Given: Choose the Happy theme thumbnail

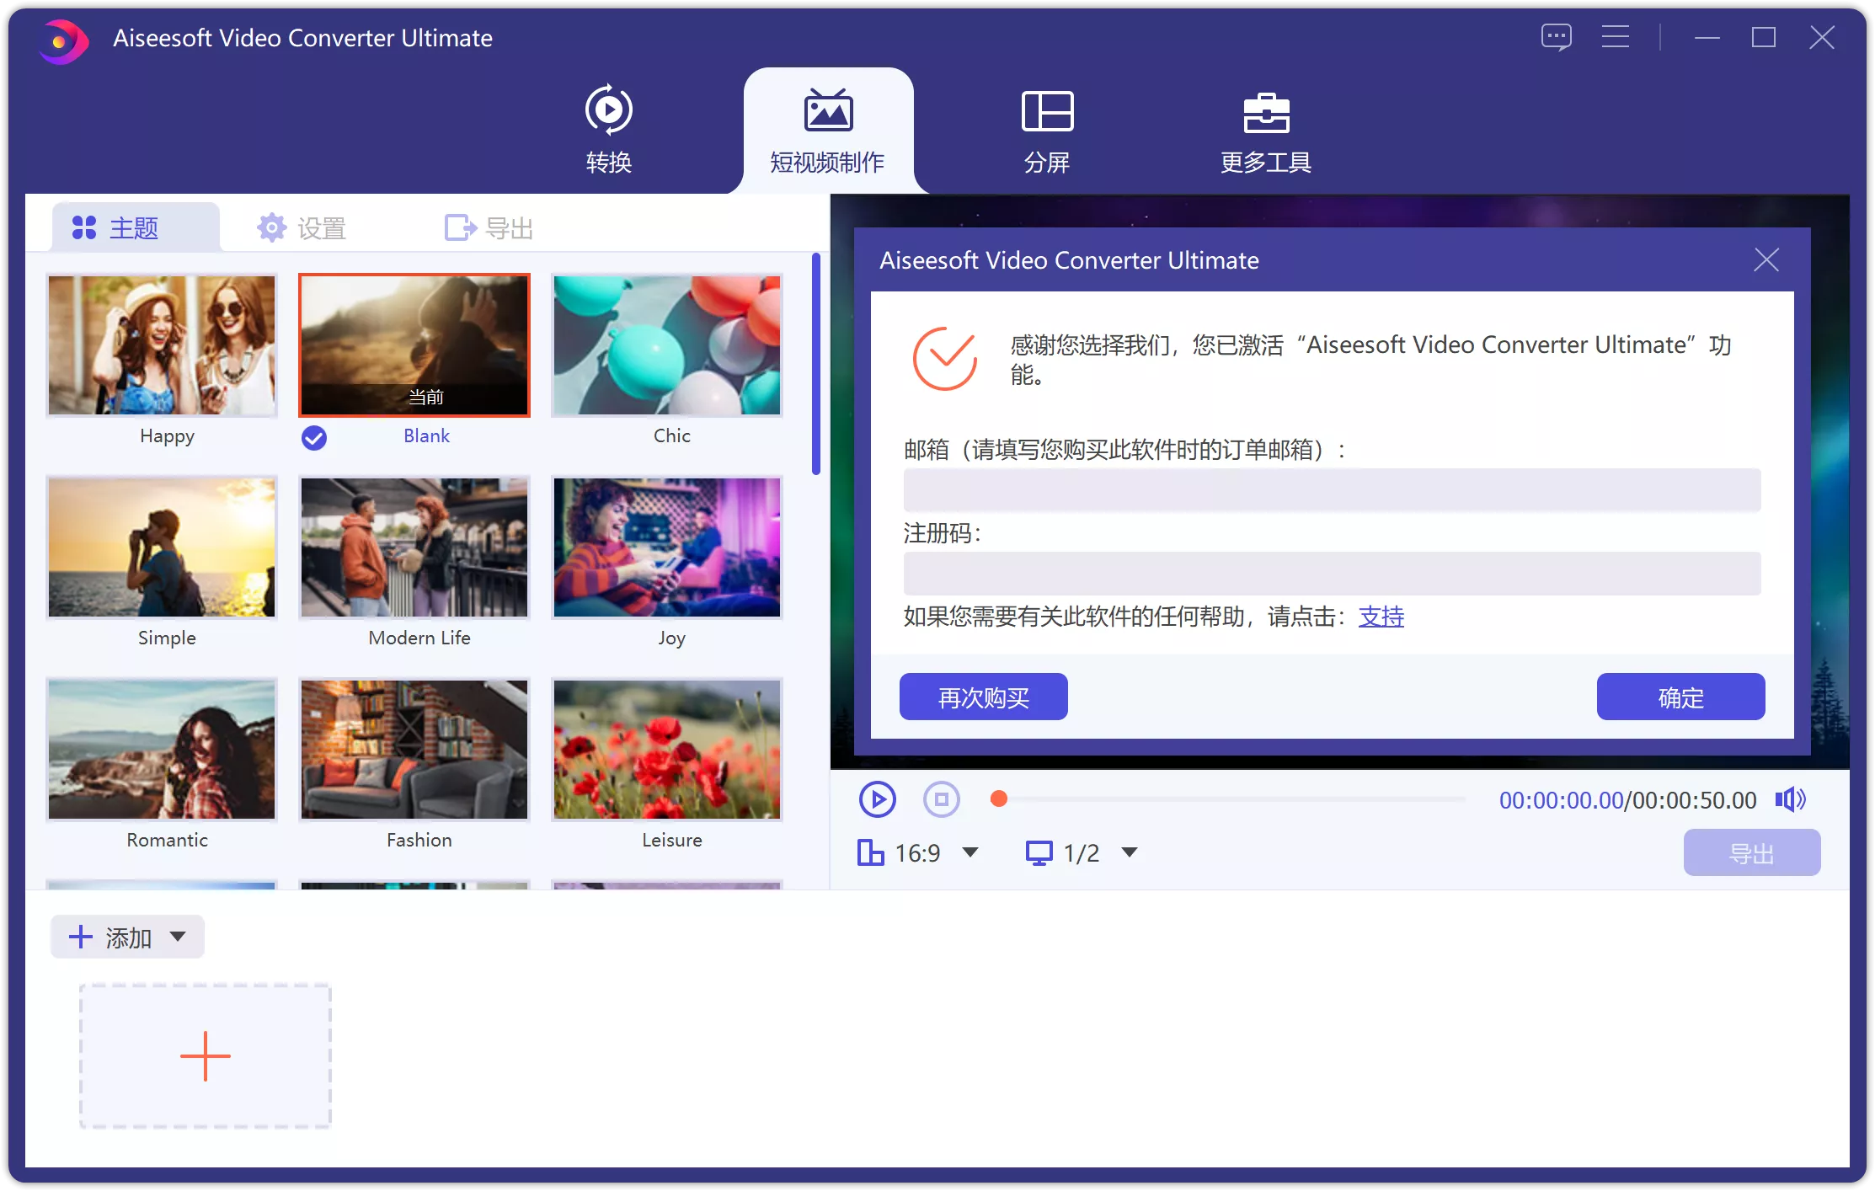Looking at the screenshot, I should tap(162, 345).
